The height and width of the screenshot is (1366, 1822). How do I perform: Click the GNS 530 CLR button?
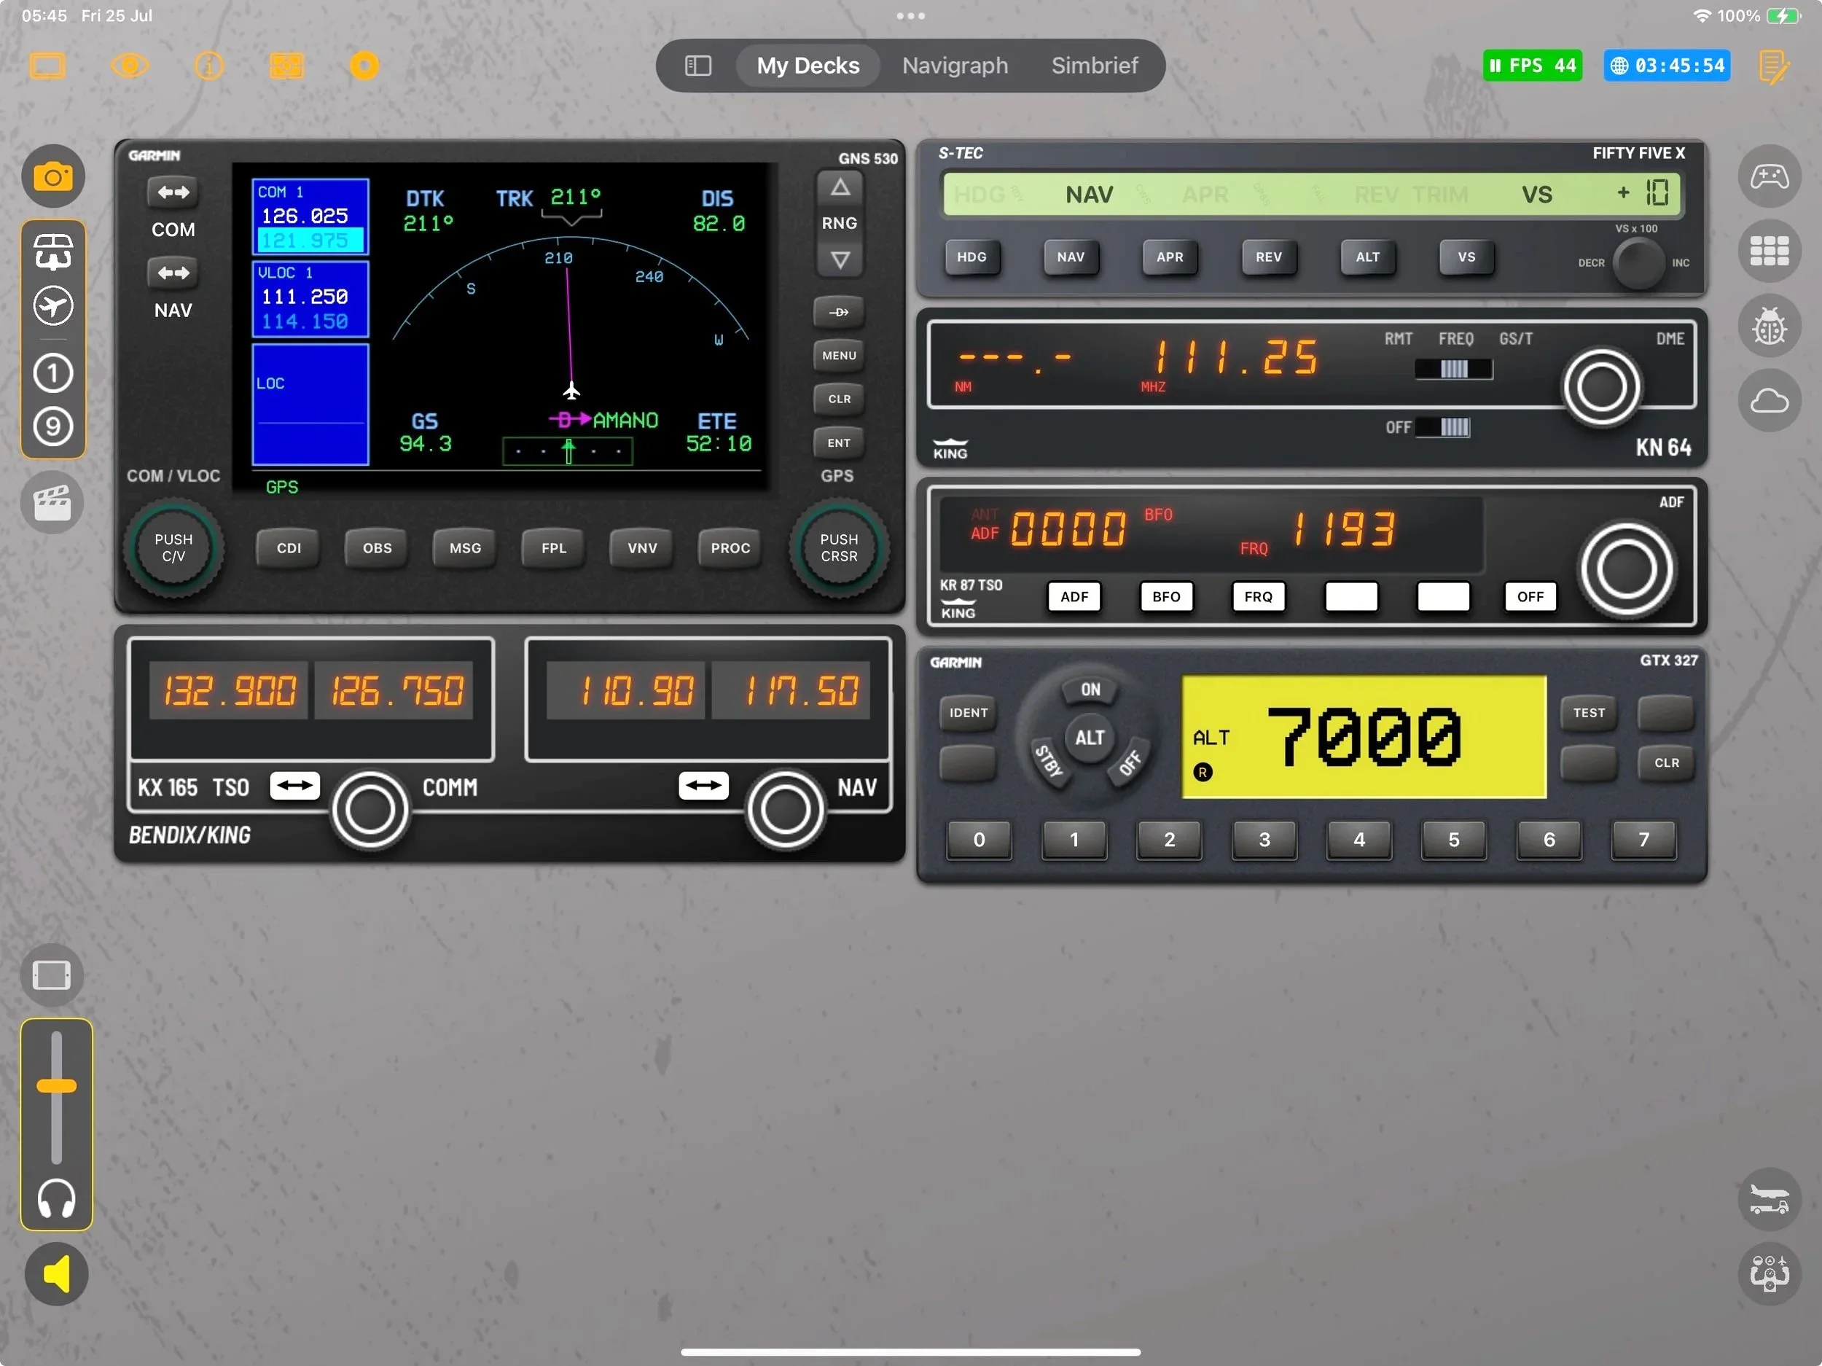839,399
